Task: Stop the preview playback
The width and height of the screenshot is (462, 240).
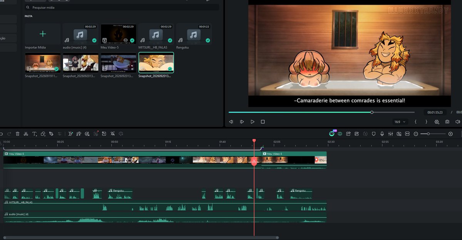Action: click(x=263, y=122)
